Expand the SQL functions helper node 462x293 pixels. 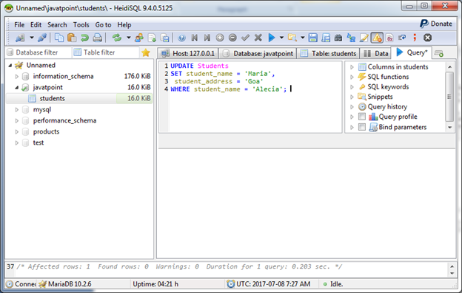[352, 77]
